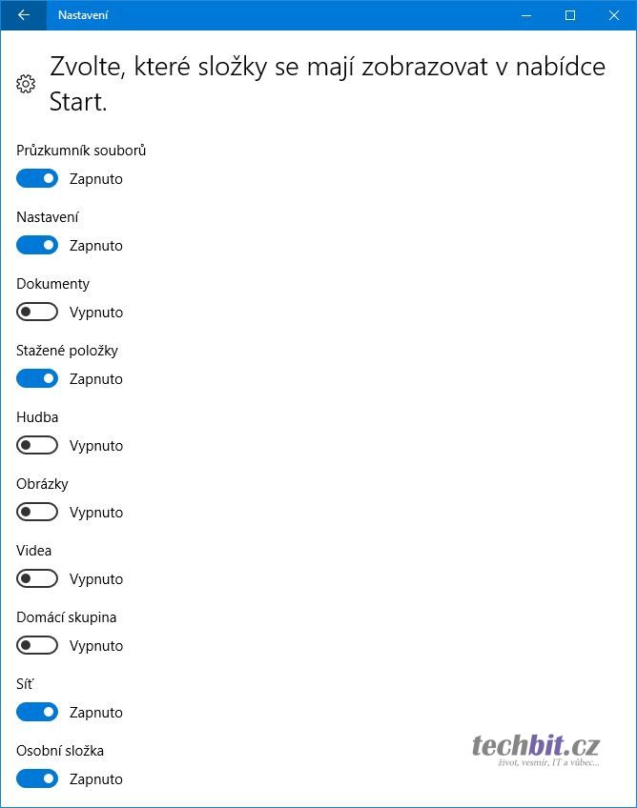
Task: Close the Nastavení window
Action: (613, 15)
